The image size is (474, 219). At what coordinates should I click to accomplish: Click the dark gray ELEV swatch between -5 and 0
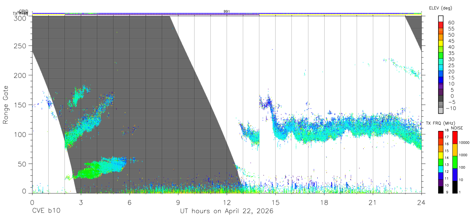coord(441,98)
